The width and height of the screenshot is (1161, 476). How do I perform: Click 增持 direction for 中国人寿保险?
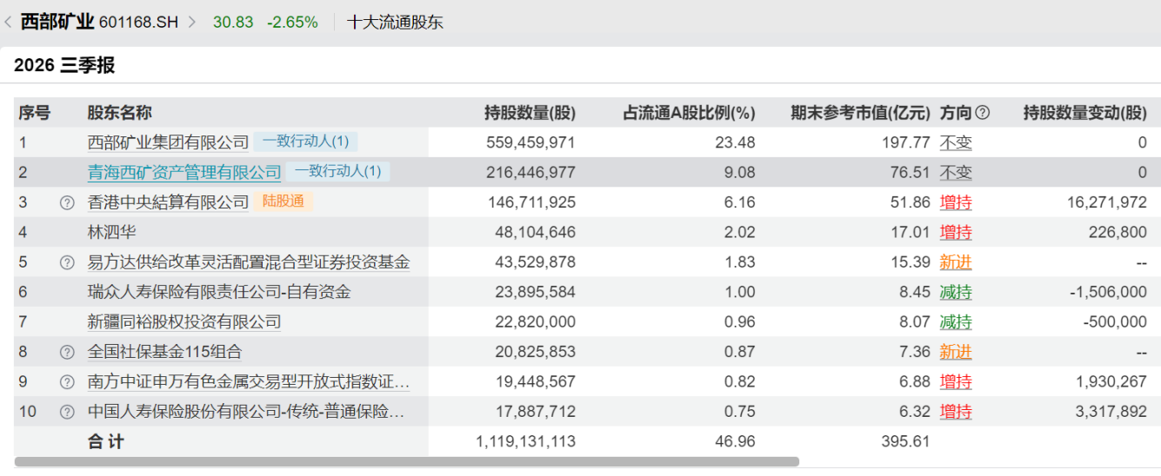pos(956,412)
